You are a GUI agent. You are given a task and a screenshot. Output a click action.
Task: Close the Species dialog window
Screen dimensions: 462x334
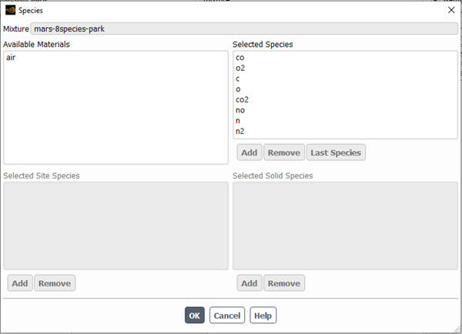[x=450, y=10]
